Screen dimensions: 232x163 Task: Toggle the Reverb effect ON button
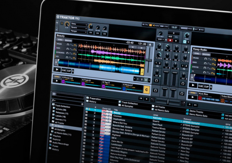point(98,33)
